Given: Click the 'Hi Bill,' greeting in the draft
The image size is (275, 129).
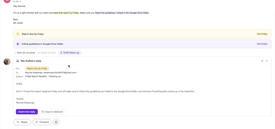Looking at the screenshot, I should click(x=19, y=84).
